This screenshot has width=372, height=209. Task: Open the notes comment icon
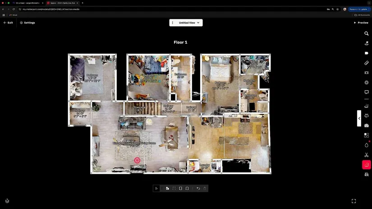point(366,92)
